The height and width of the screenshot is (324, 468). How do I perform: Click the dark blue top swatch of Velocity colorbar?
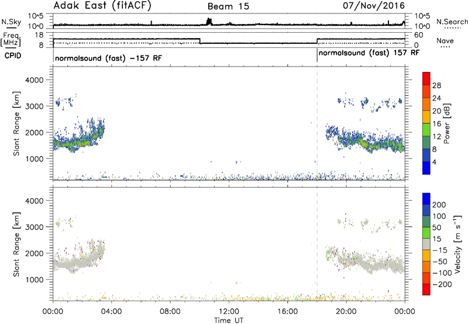coord(426,199)
